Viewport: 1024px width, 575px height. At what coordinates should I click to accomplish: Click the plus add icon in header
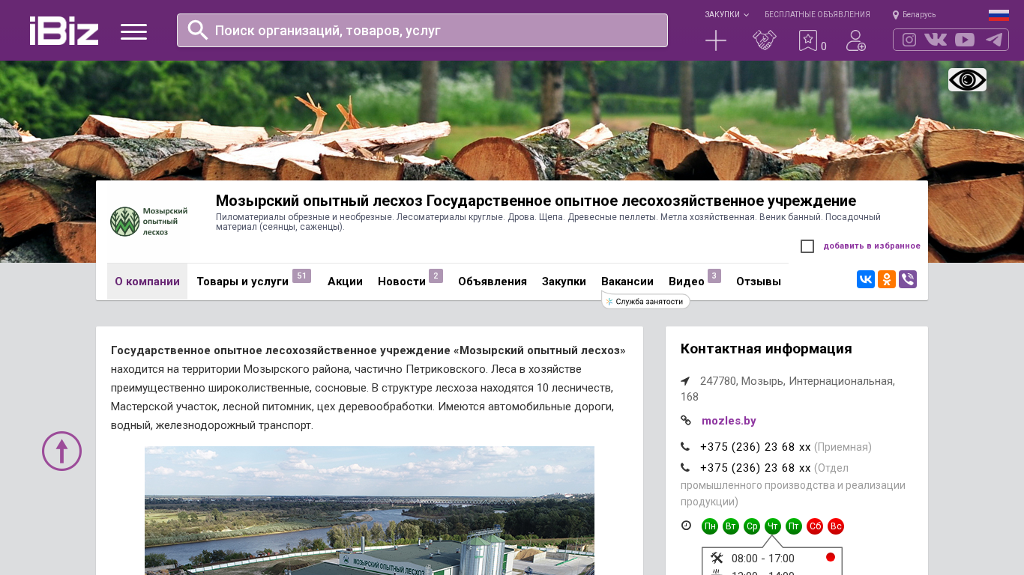[x=716, y=40]
